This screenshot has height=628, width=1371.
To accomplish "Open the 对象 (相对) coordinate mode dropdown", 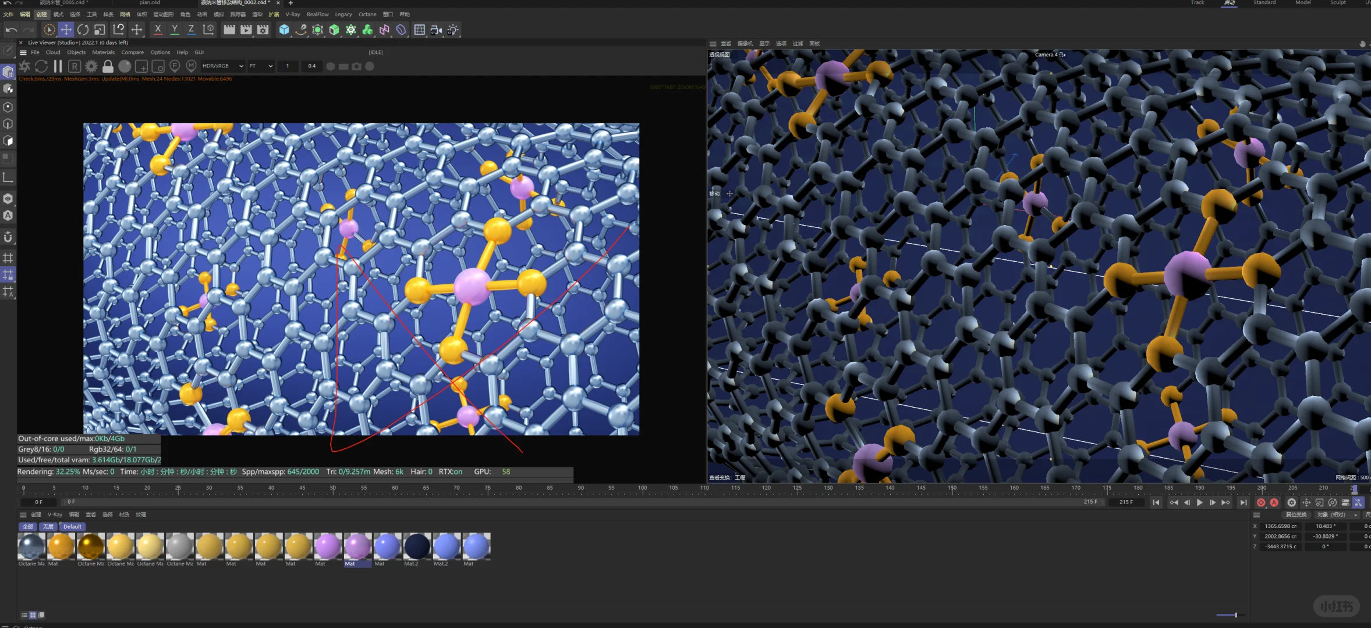I will pos(1338,515).
